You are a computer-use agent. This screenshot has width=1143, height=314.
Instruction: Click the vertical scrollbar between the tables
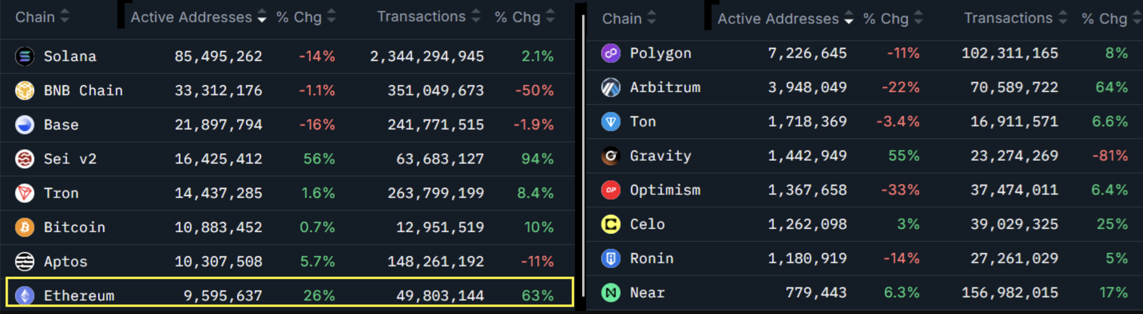583,155
